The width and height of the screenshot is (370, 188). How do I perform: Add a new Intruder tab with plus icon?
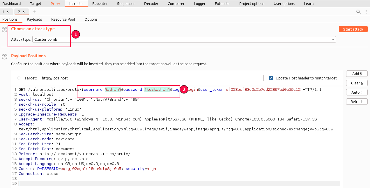pos(34,12)
